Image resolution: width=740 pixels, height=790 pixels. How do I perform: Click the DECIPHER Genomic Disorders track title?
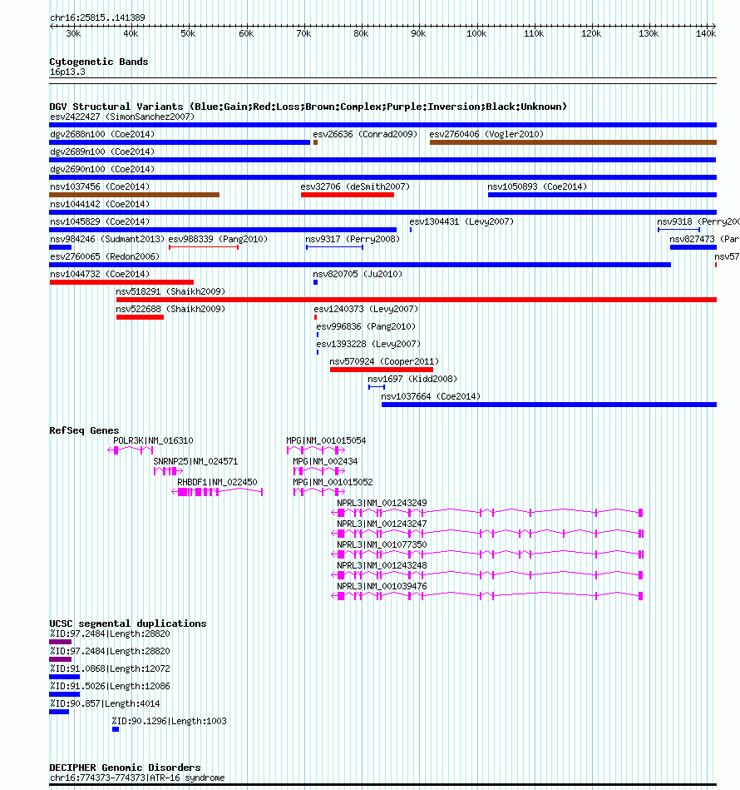click(125, 768)
